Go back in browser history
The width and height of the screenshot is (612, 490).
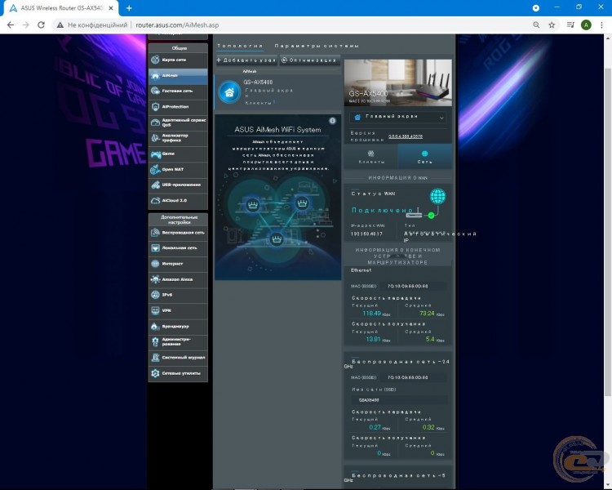tap(11, 25)
